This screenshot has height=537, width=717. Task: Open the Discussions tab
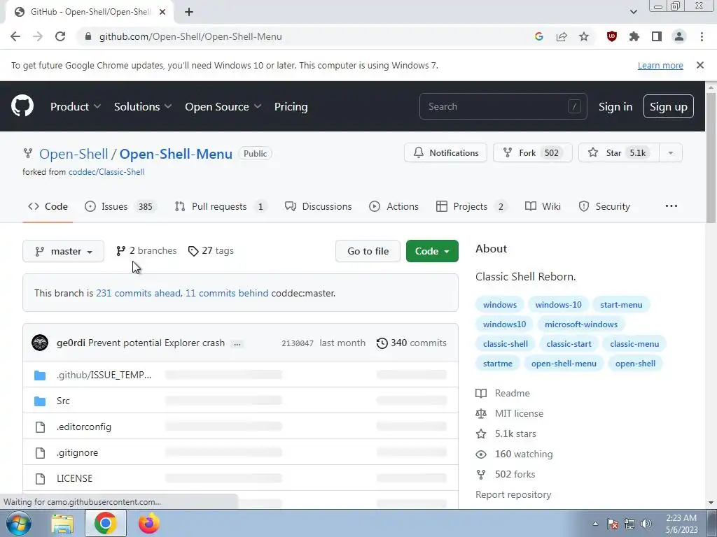pyautogui.click(x=319, y=206)
